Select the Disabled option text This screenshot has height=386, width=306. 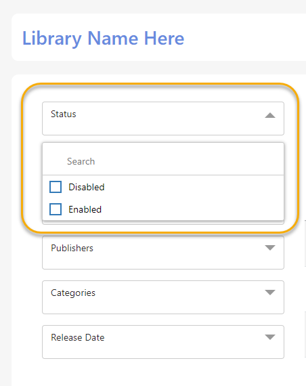(87, 187)
